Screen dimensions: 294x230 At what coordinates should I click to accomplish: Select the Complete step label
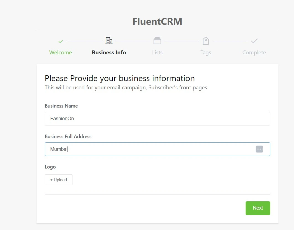coord(254,53)
